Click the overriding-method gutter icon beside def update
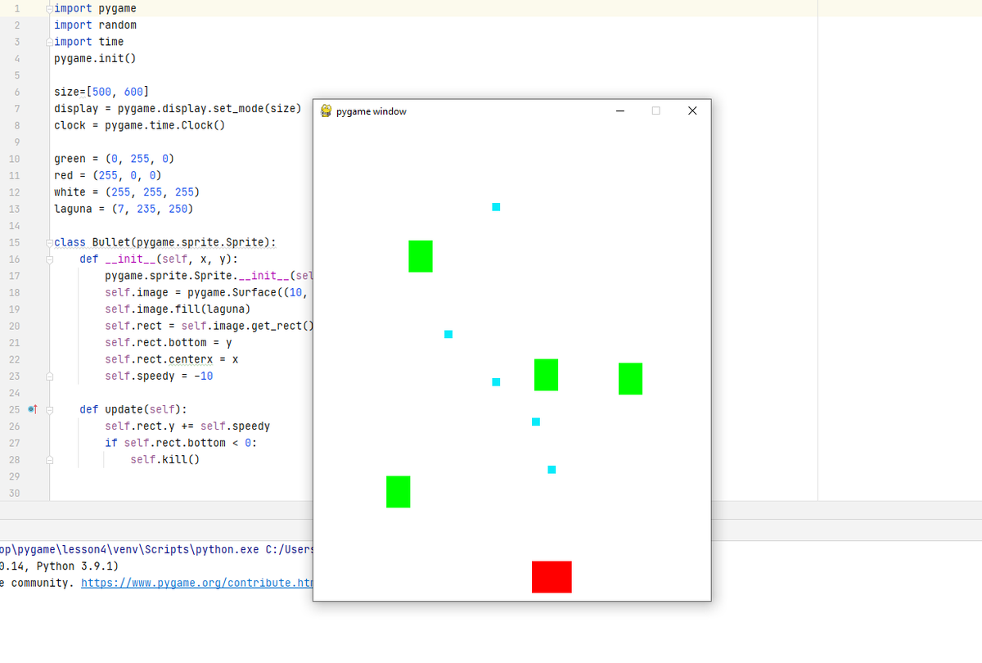 (x=33, y=409)
